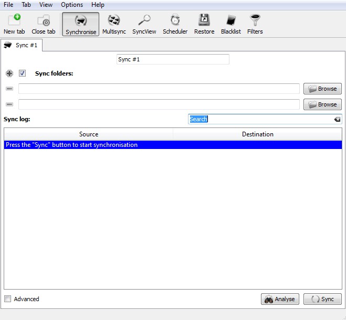Viewport: 346px width, 320px height.
Task: Open the Blacklist settings
Action: pyautogui.click(x=230, y=24)
